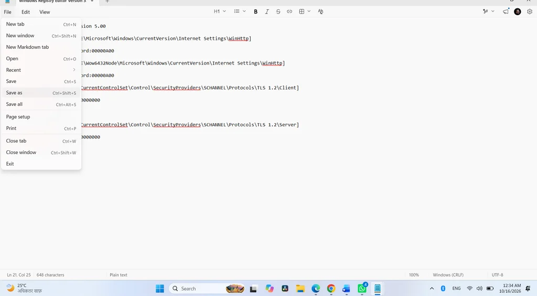
Task: Open the UTF-8 encoding selector
Action: click(497, 275)
